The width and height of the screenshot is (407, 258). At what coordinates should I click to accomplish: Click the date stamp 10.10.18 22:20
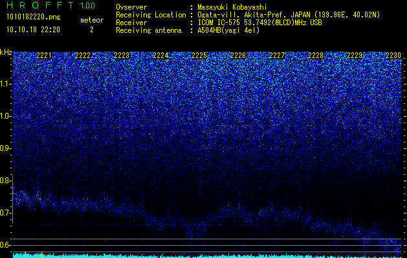pos(33,30)
